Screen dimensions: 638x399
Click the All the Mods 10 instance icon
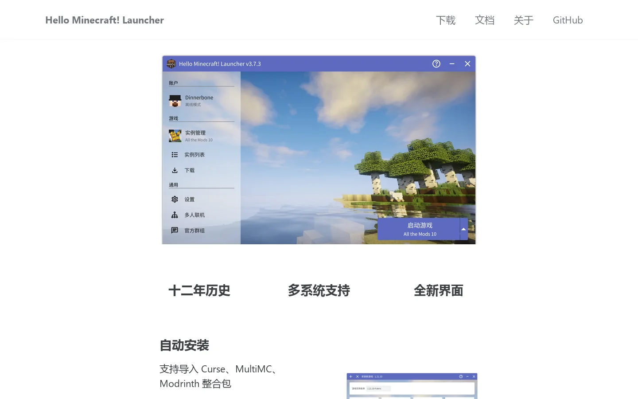pyautogui.click(x=175, y=136)
